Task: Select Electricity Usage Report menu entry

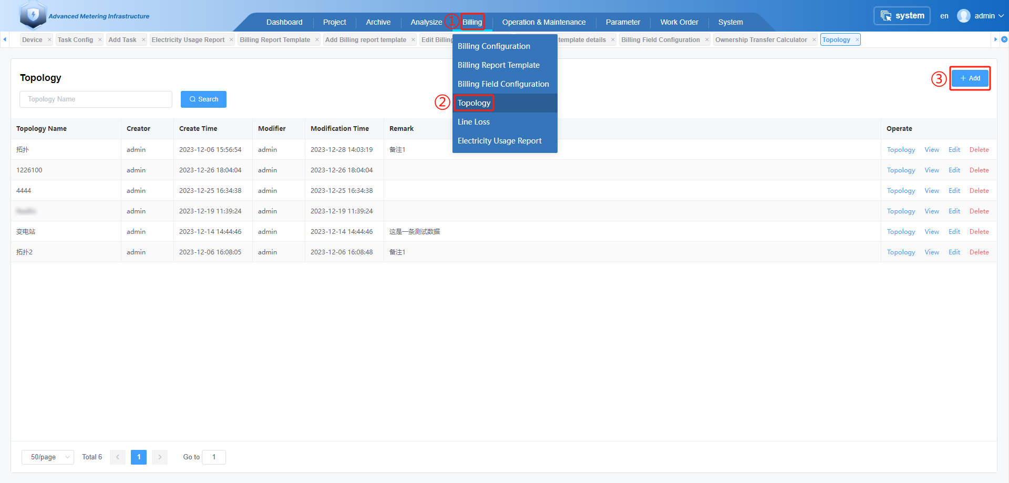Action: (x=505, y=141)
